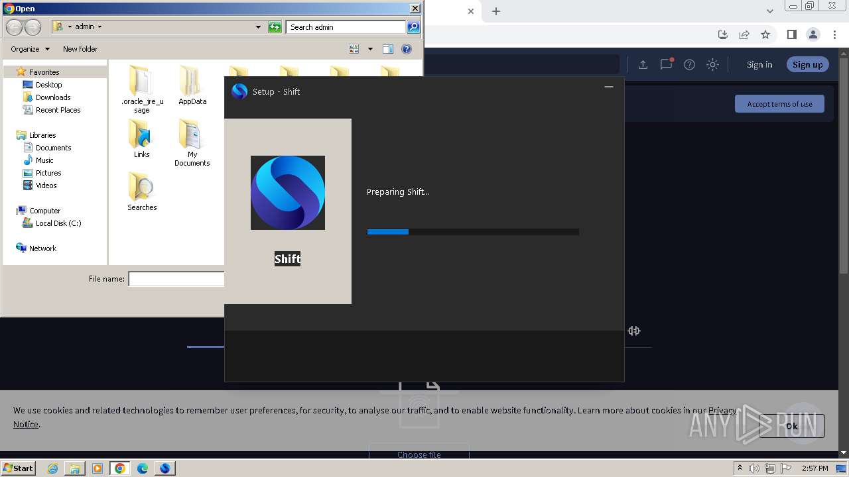
Task: Click the Shift logo in the setup window
Action: [x=288, y=193]
